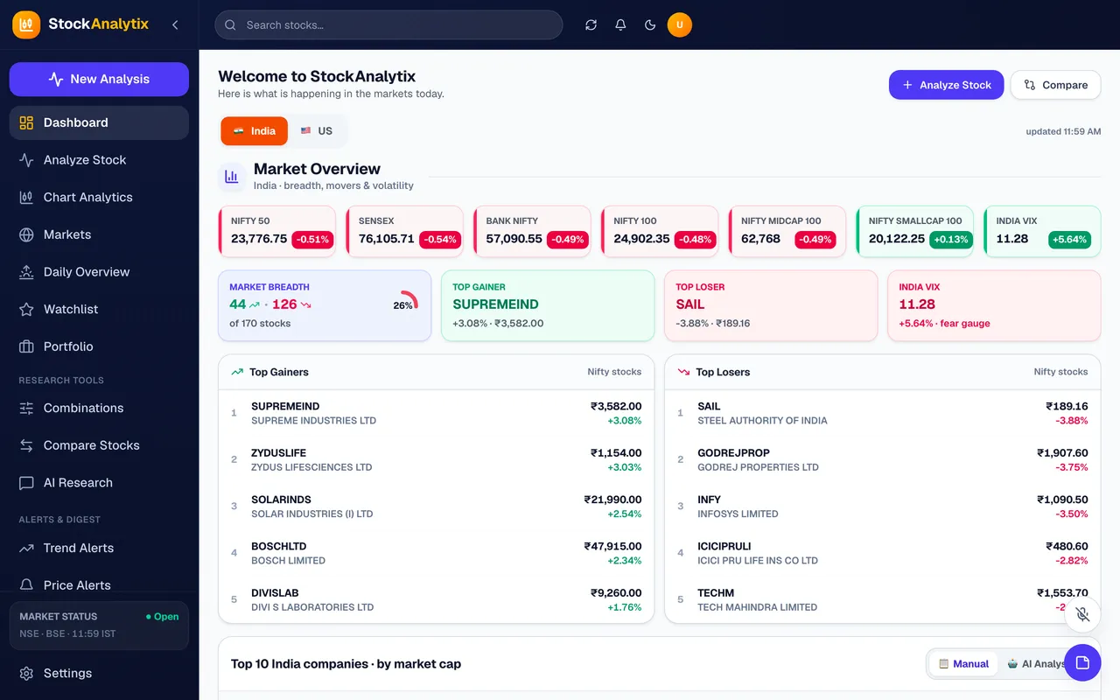Click NIFTY MIDCAP 100 -0.49% badge

(815, 240)
